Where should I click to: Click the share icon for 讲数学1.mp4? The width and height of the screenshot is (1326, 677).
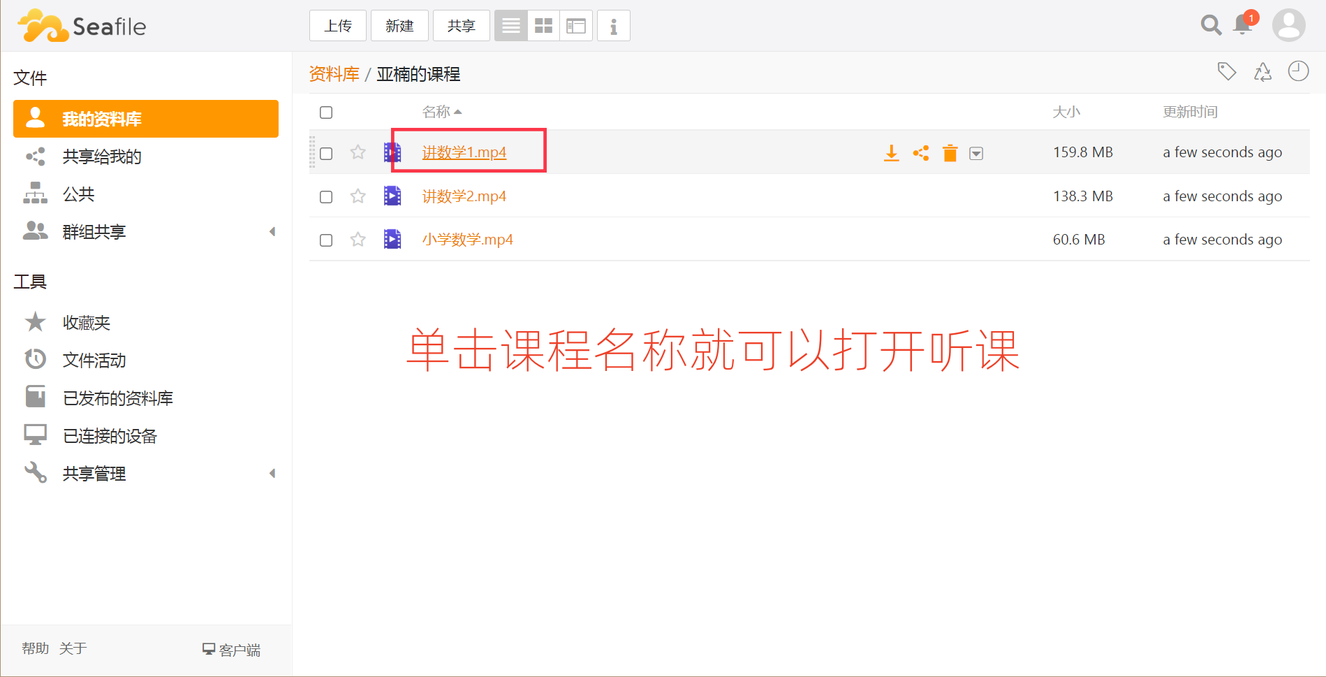point(920,153)
